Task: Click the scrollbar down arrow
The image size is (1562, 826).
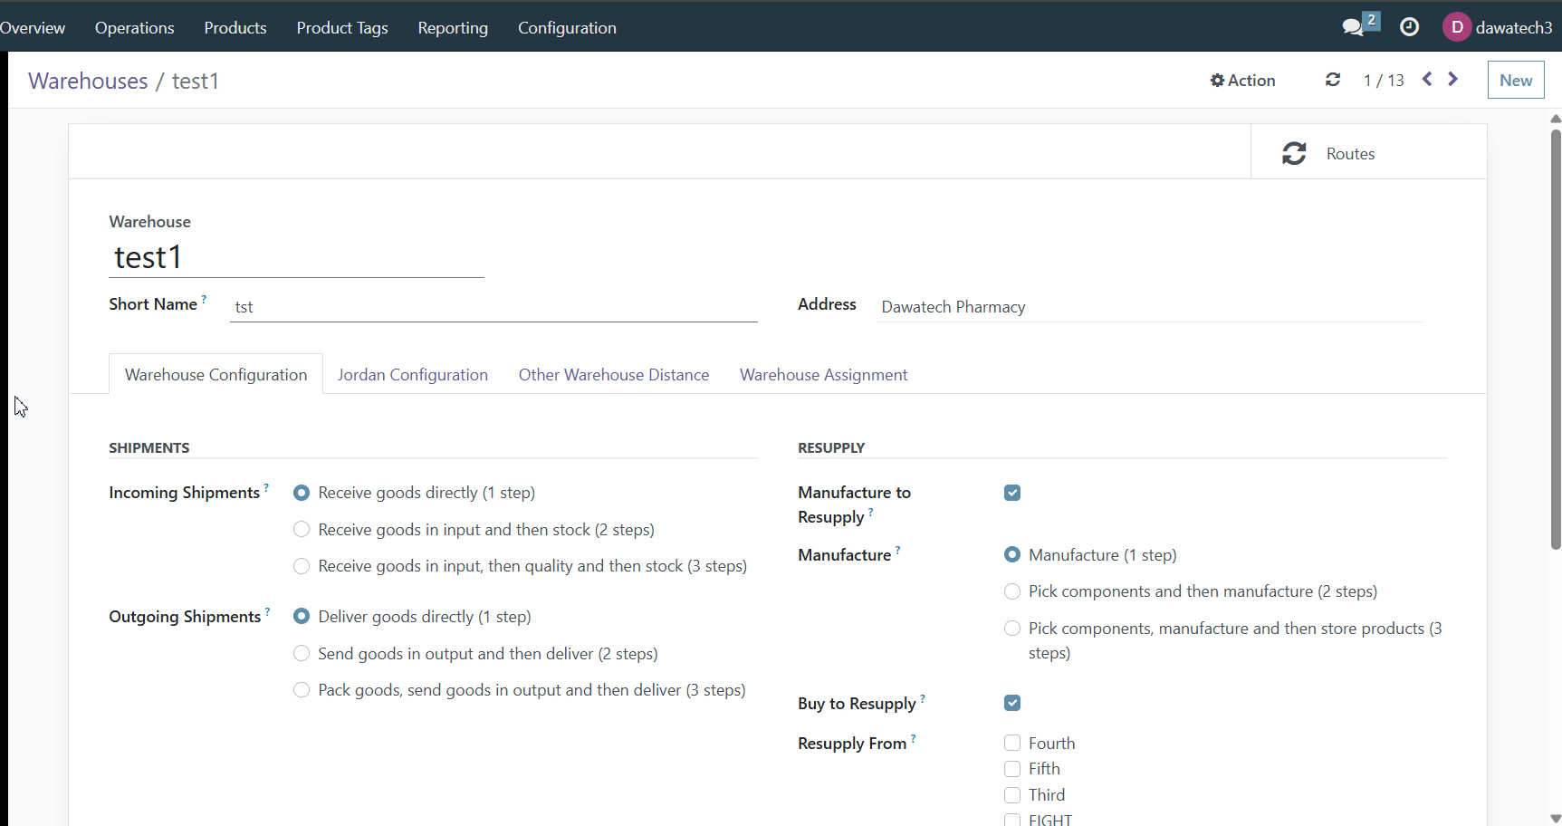Action: pyautogui.click(x=1556, y=819)
